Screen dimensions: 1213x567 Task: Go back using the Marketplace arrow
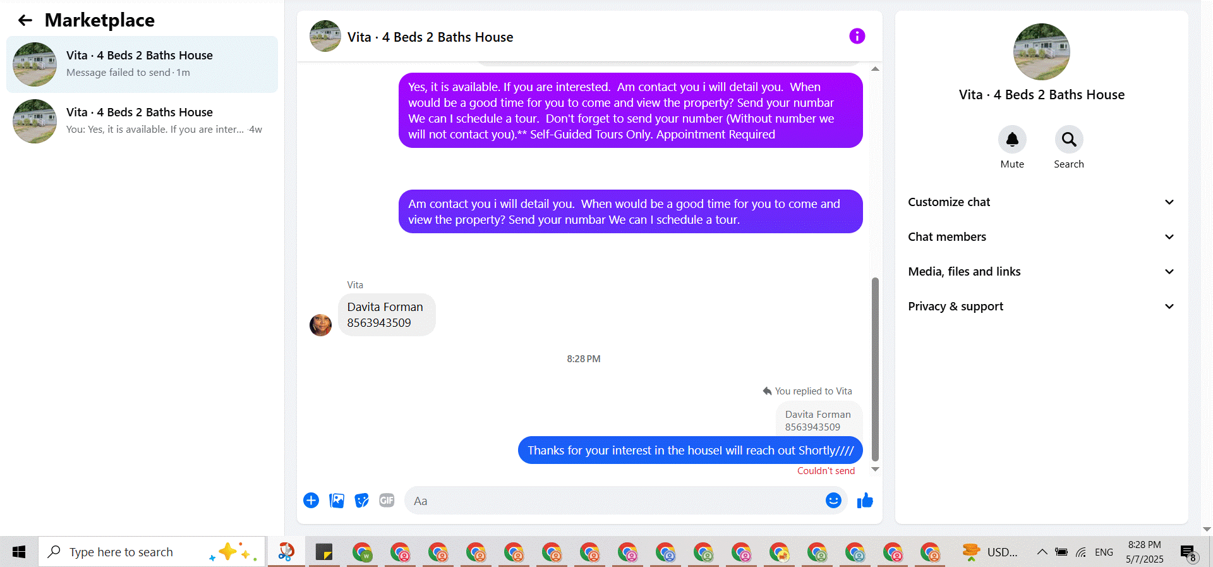click(x=25, y=20)
